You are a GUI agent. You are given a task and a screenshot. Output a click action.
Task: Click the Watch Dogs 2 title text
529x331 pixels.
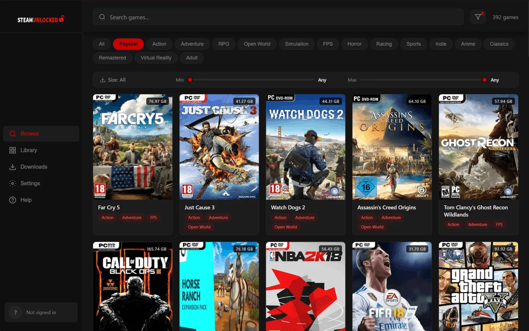[x=288, y=208]
